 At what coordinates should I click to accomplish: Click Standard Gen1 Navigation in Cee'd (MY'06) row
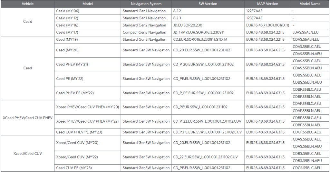[146, 11]
